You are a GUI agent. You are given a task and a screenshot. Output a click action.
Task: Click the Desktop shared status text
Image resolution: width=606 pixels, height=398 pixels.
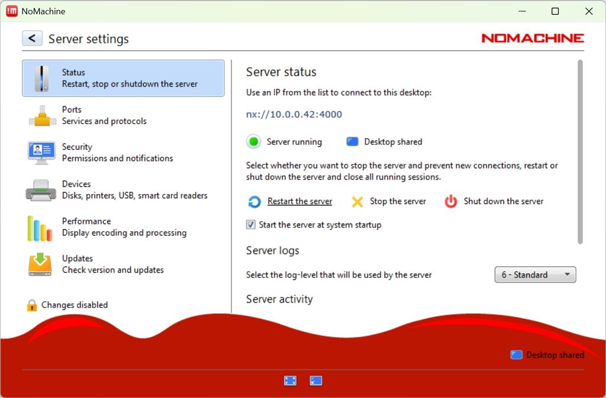pos(393,142)
